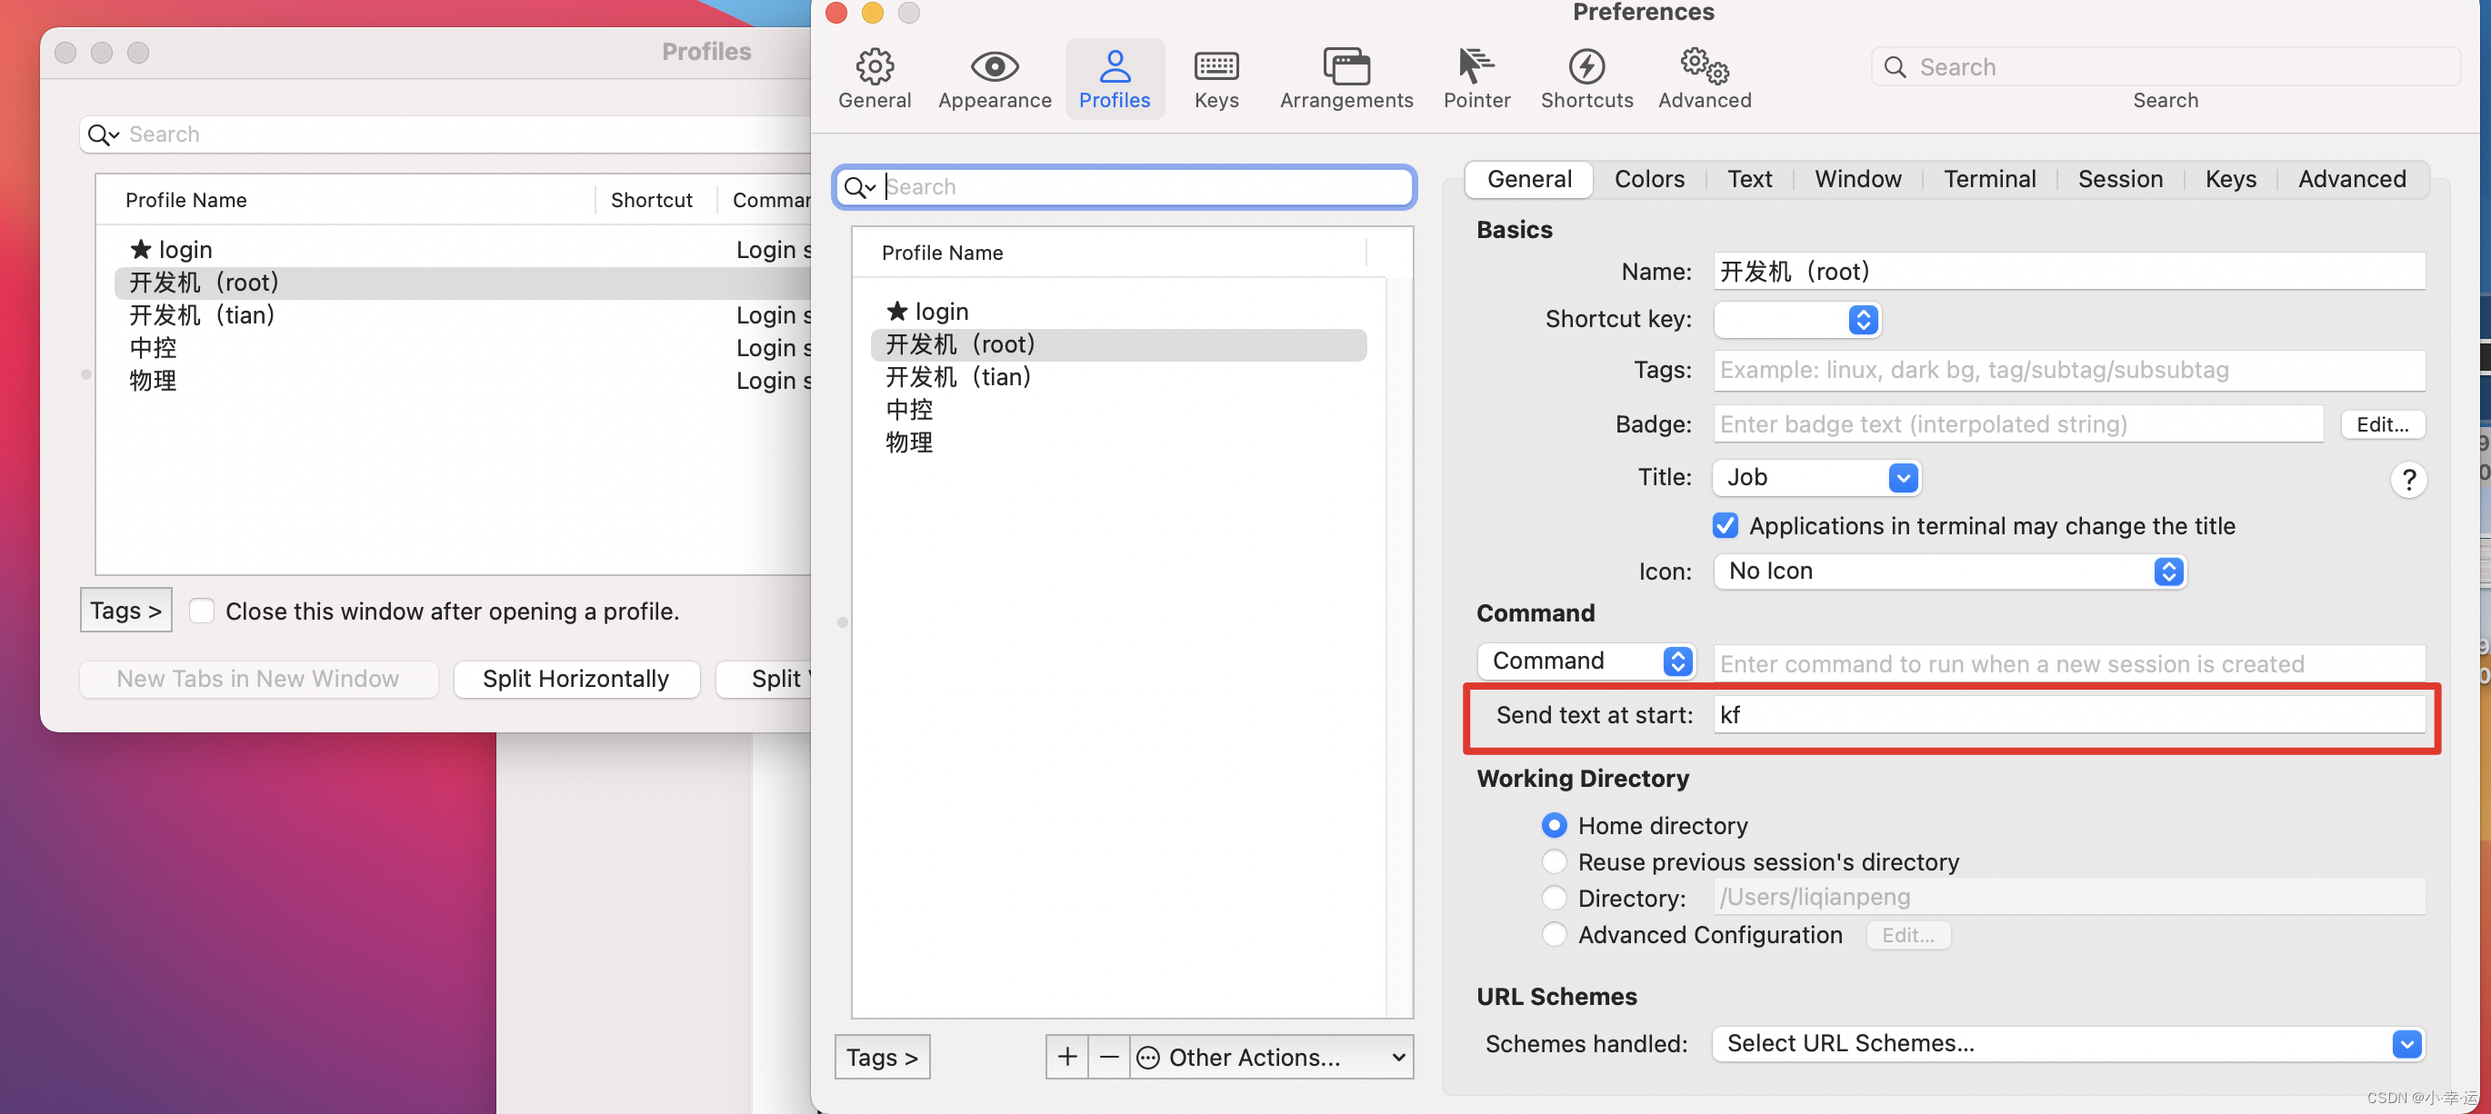Open Shortcut key dropdown

coord(1796,319)
